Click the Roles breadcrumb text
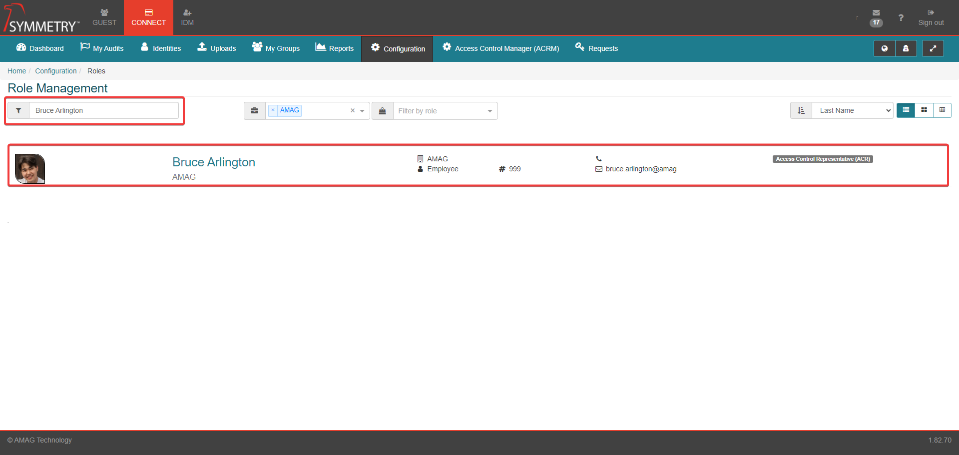This screenshot has height=455, width=959. coord(96,71)
